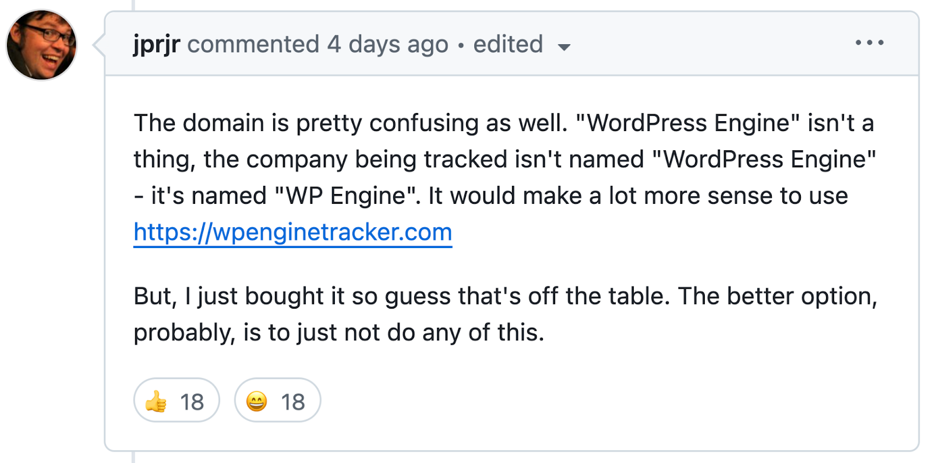
Task: Click the quoted "WP Engine" text in the comment
Action: pos(345,196)
